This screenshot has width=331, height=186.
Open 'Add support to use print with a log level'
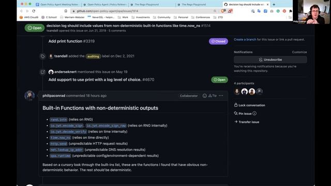[101, 80]
